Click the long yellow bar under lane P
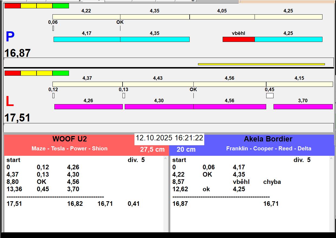The image size is (336, 238). click(x=261, y=64)
